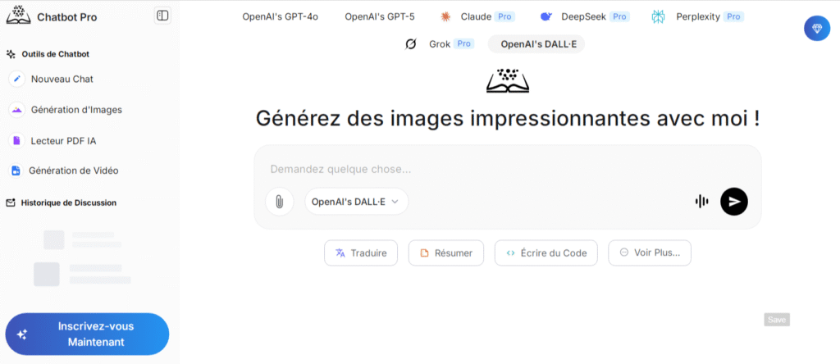The width and height of the screenshot is (840, 364).
Task: Open premium diamond button
Action: pos(817,29)
